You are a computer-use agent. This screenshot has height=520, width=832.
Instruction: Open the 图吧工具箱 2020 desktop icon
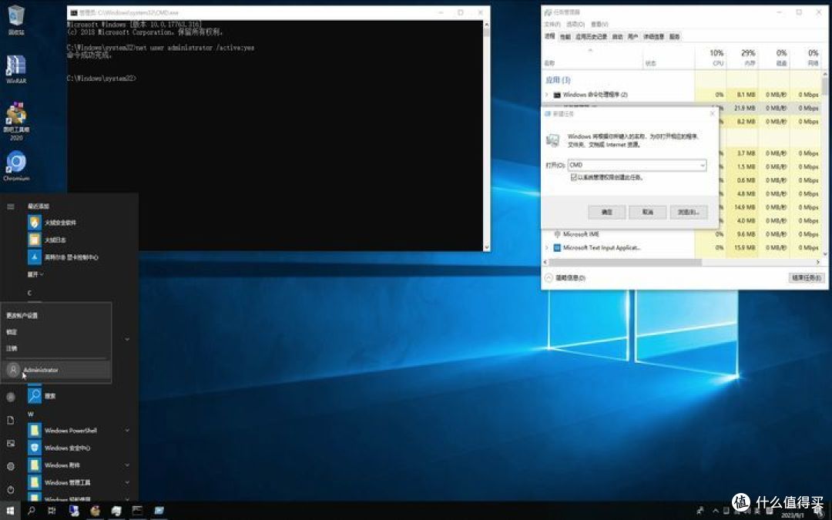pos(16,121)
